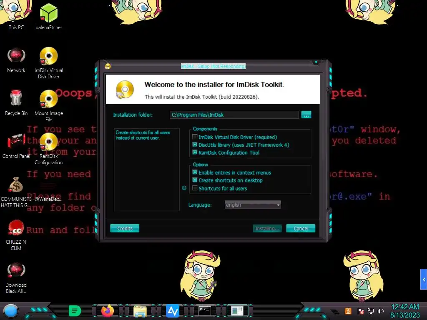The height and width of the screenshot is (320, 427).
Task: Open File Explorer from the taskbar
Action: (140, 311)
